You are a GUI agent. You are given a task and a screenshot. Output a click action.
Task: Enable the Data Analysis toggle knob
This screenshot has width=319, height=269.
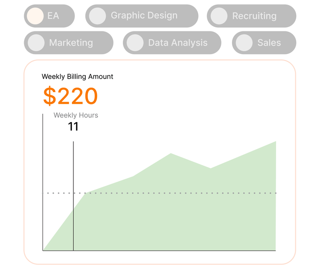(x=135, y=43)
